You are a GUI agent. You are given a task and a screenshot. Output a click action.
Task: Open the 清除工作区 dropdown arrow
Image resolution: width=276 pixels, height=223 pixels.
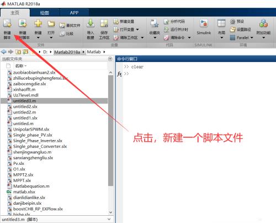click(x=142, y=38)
